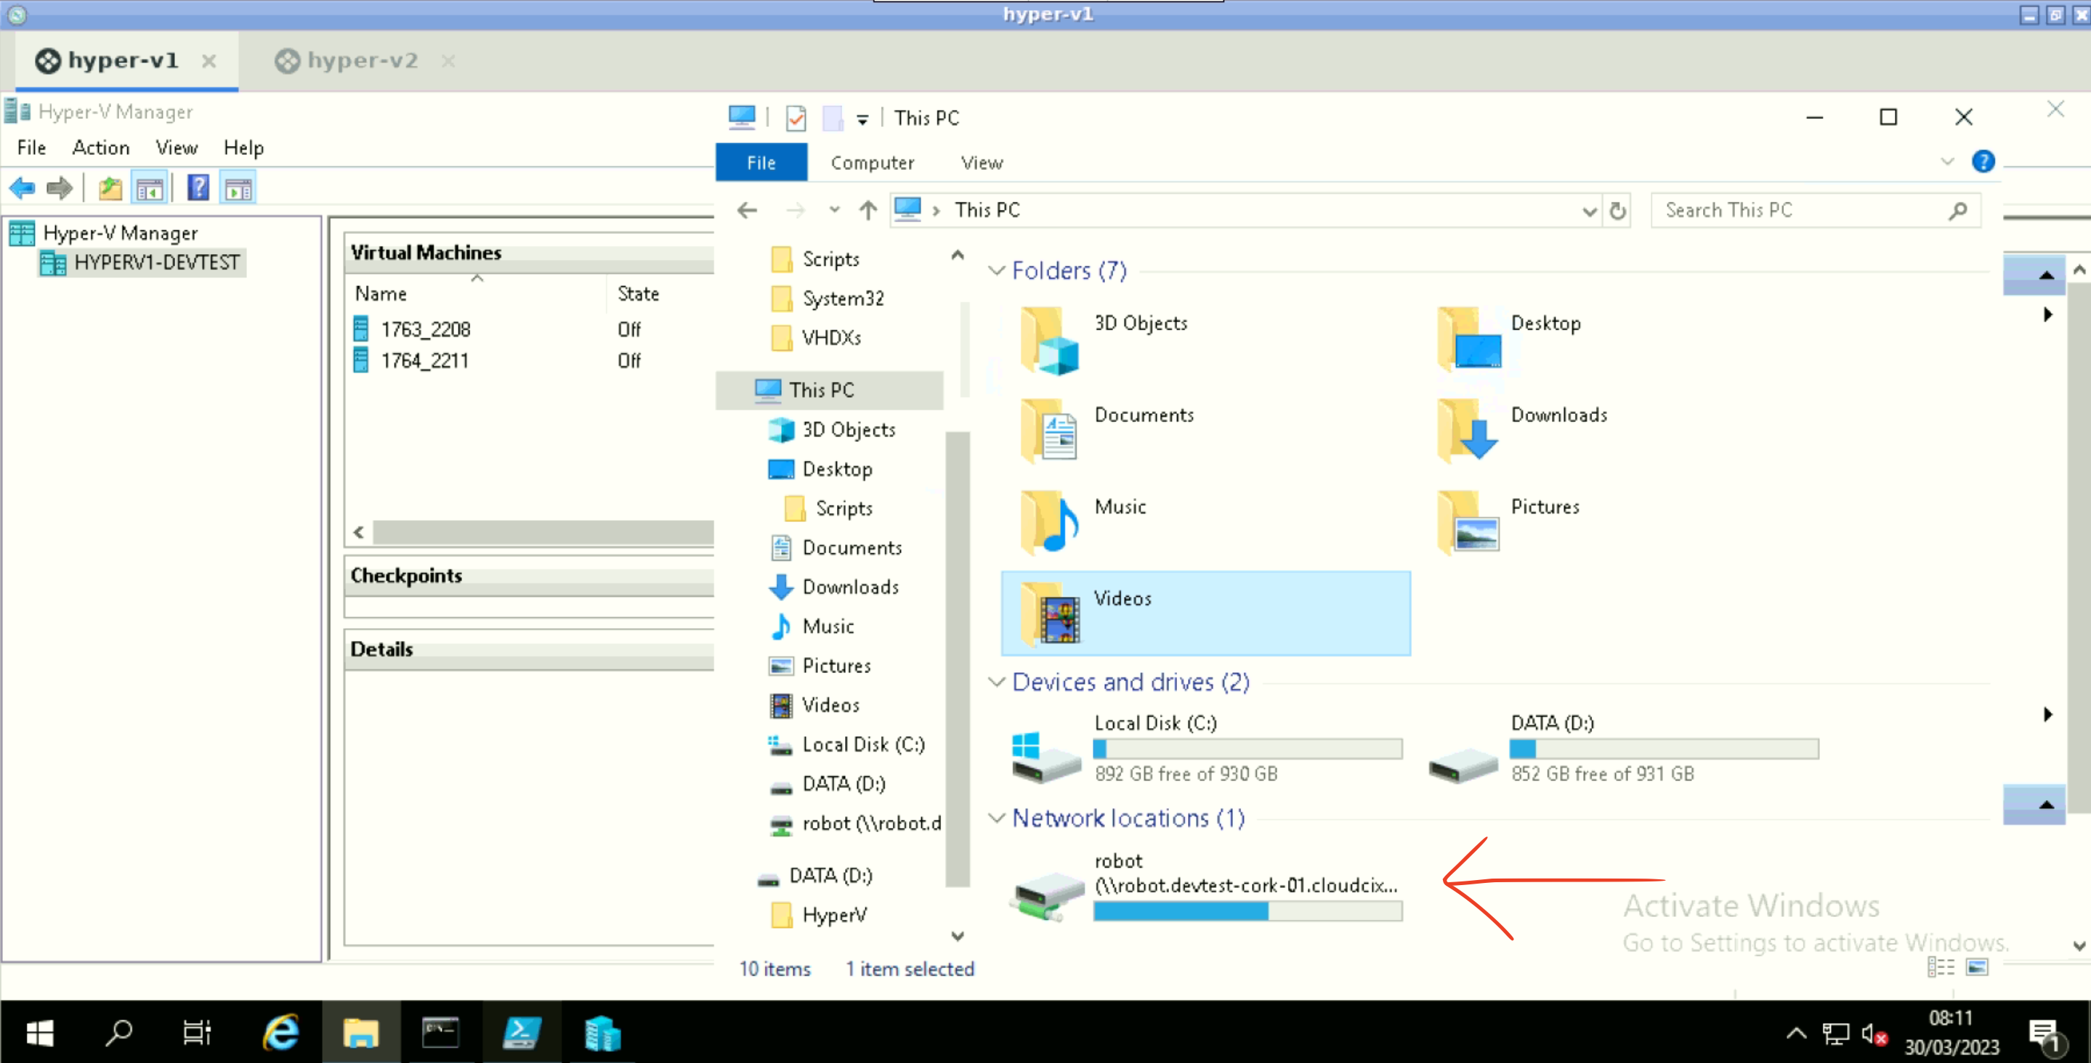Open the robot network location tile
Viewport: 2091px width, 1063px height.
pos(1205,888)
